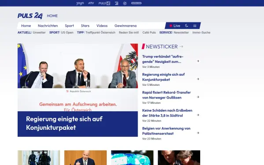The height and width of the screenshot is (165, 264).
Task: Click the "Vor 3 Minuten" timestamp
Action: [151, 67]
